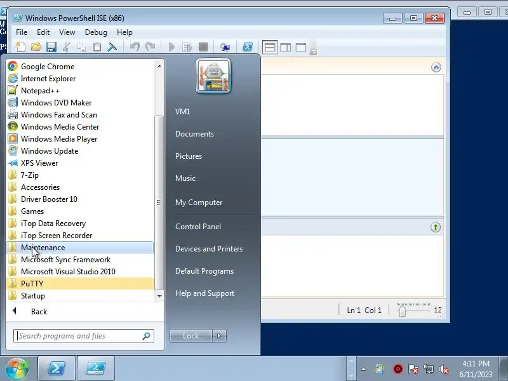
Task: Open Windows DVD Maker
Action: 80,103
